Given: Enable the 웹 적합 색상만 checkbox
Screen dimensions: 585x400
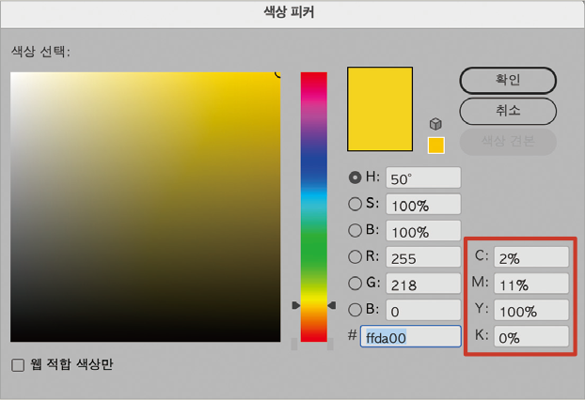Looking at the screenshot, I should pos(18,365).
